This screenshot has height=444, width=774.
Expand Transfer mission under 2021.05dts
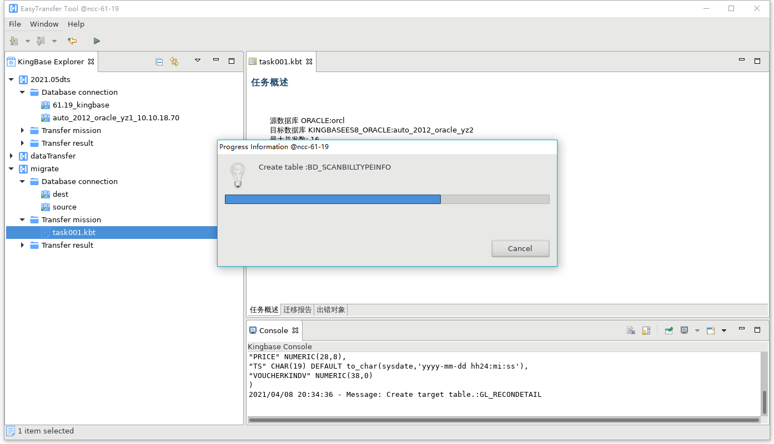[x=22, y=131]
